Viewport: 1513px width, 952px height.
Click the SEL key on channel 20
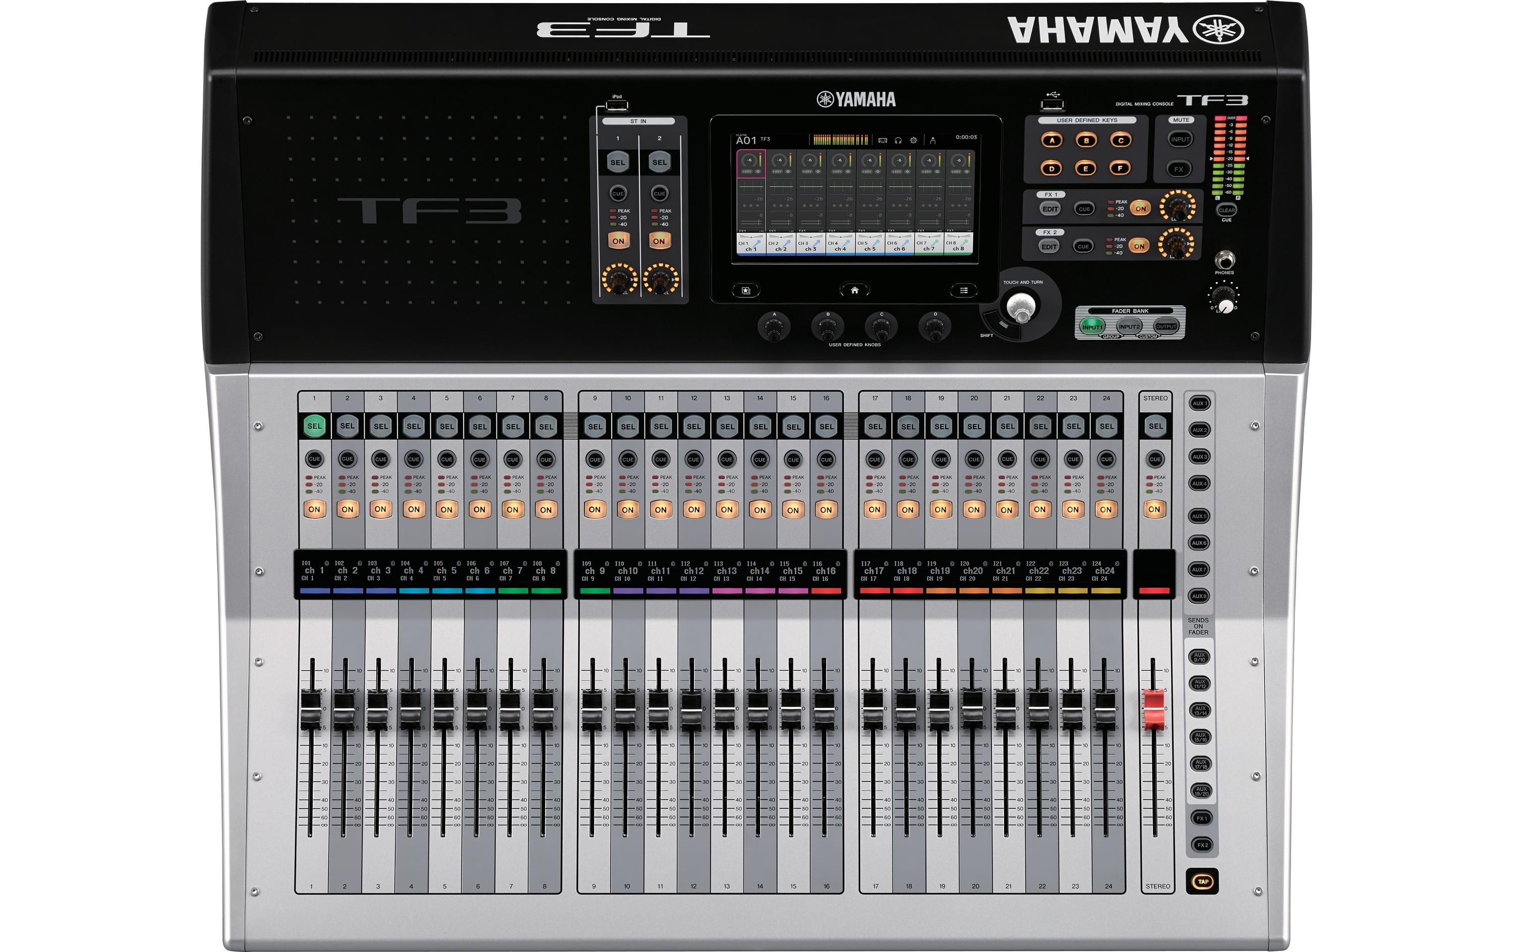tap(974, 426)
